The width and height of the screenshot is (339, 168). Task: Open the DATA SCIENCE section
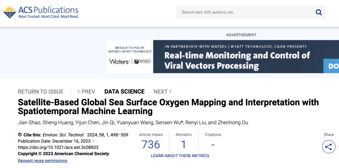(124, 91)
